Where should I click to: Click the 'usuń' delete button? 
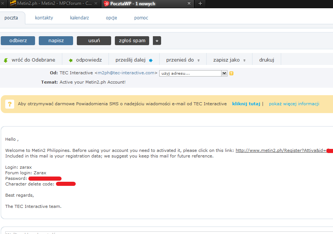[94, 41]
